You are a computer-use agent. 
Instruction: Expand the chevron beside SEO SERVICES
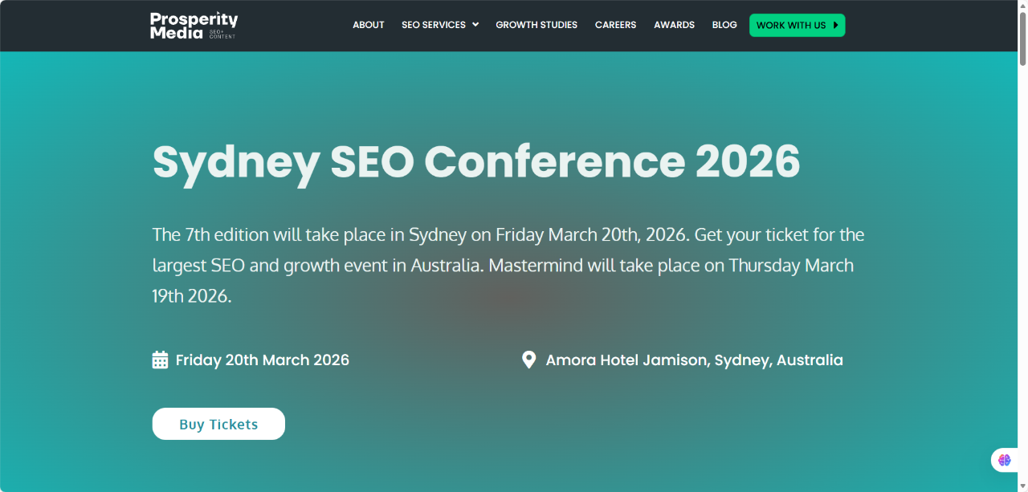click(475, 25)
